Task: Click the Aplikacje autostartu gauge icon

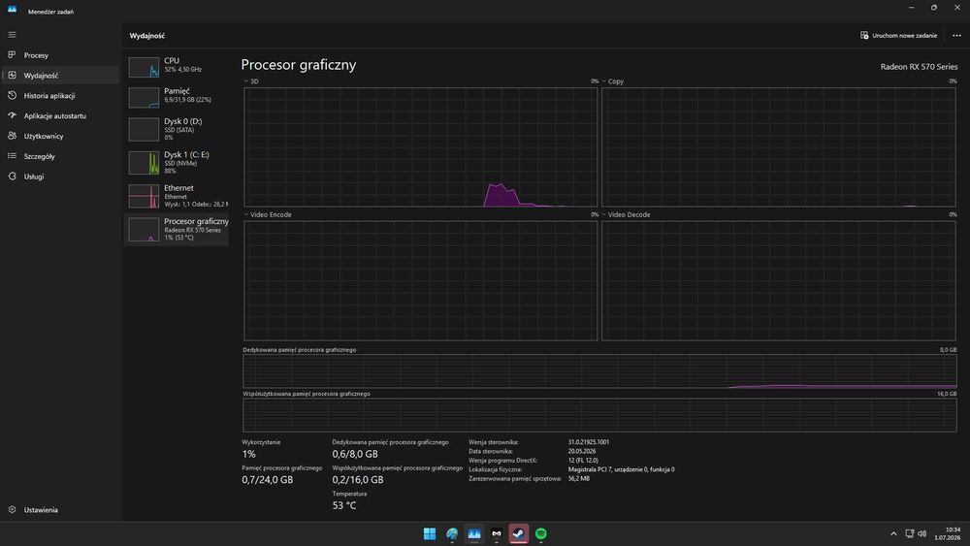Action: coord(12,115)
